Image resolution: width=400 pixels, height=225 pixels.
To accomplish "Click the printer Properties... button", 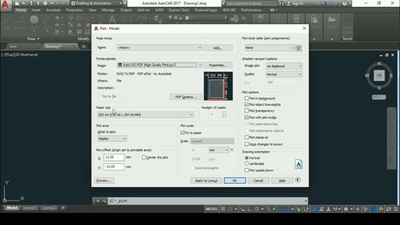I will (218, 65).
